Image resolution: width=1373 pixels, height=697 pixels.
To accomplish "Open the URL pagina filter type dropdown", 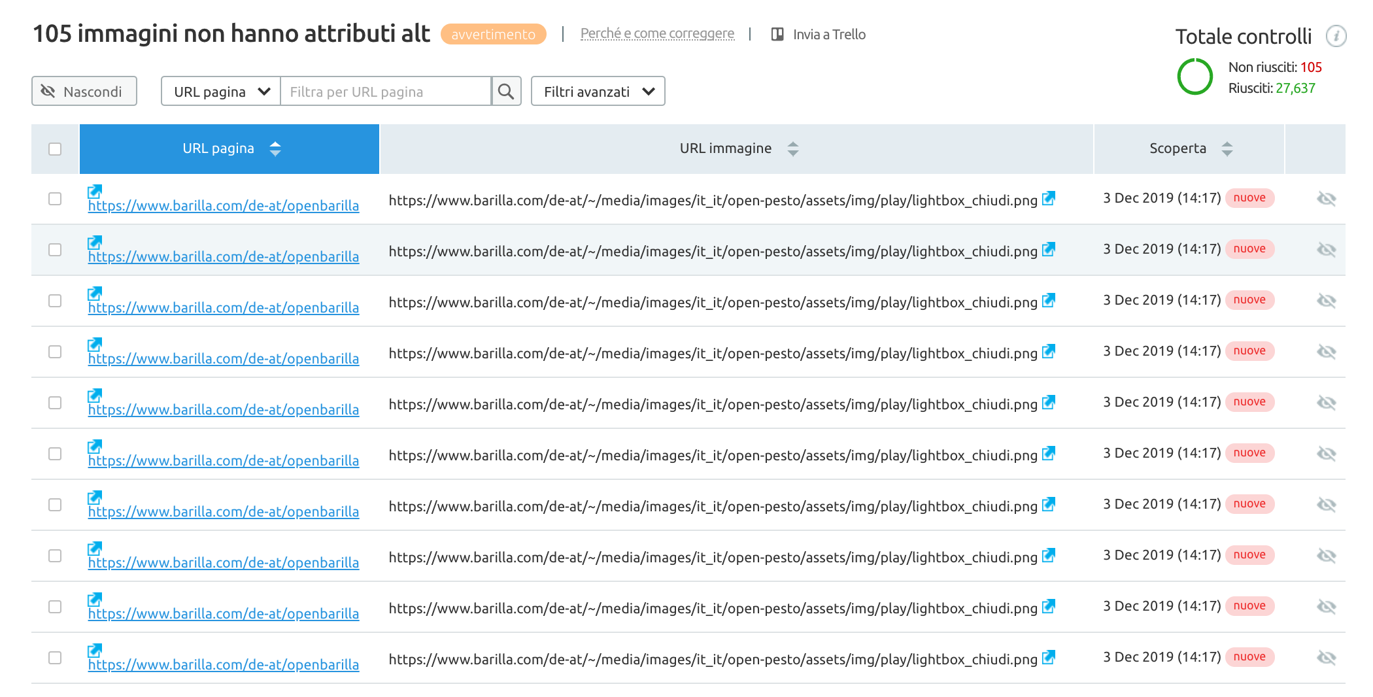I will coord(221,91).
